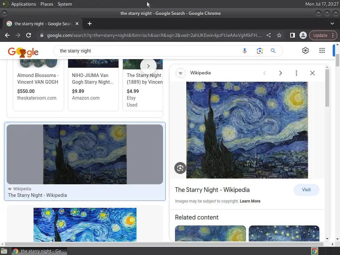View site information via the lock icon
The image size is (340, 255).
[x=42, y=35]
